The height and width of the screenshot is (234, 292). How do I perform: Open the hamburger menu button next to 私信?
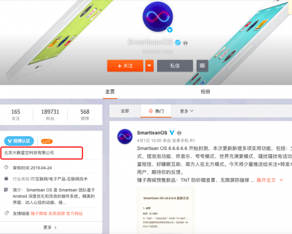[x=202, y=66]
